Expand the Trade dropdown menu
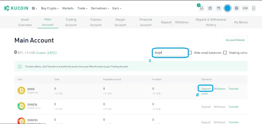262x124 pixels. pyautogui.click(x=82, y=8)
